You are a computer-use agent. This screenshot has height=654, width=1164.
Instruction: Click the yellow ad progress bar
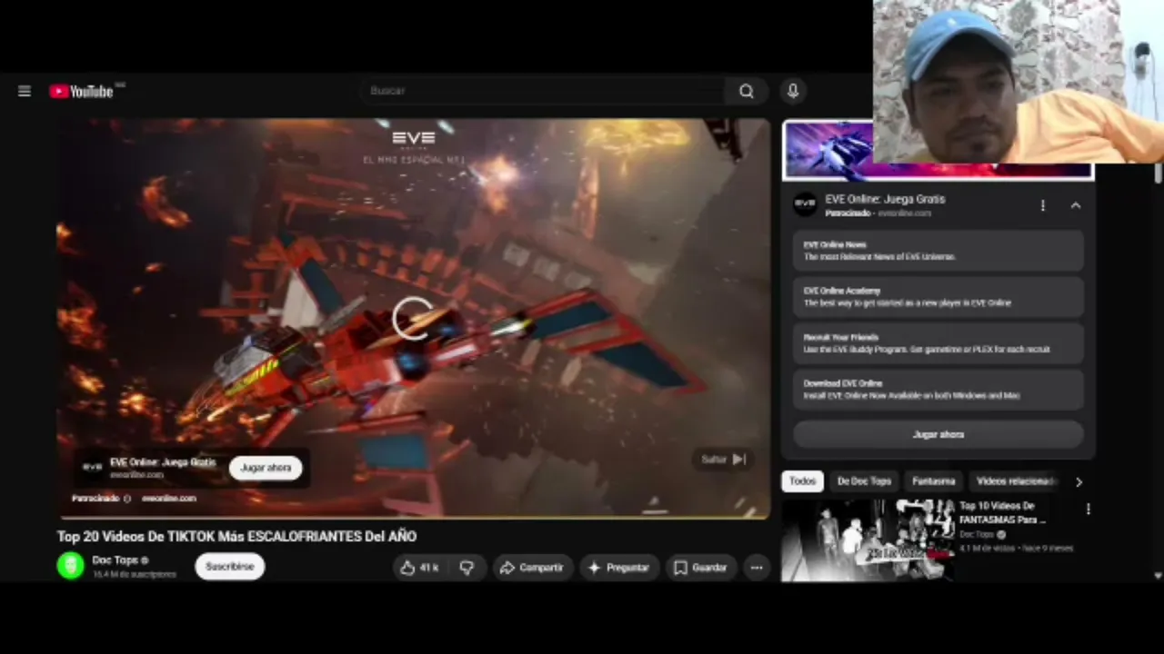(x=414, y=518)
